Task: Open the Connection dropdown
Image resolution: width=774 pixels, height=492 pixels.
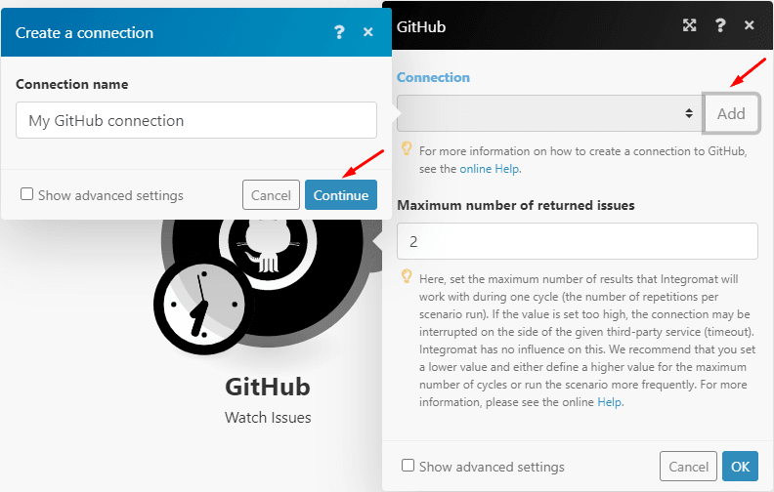Action: click(x=547, y=113)
